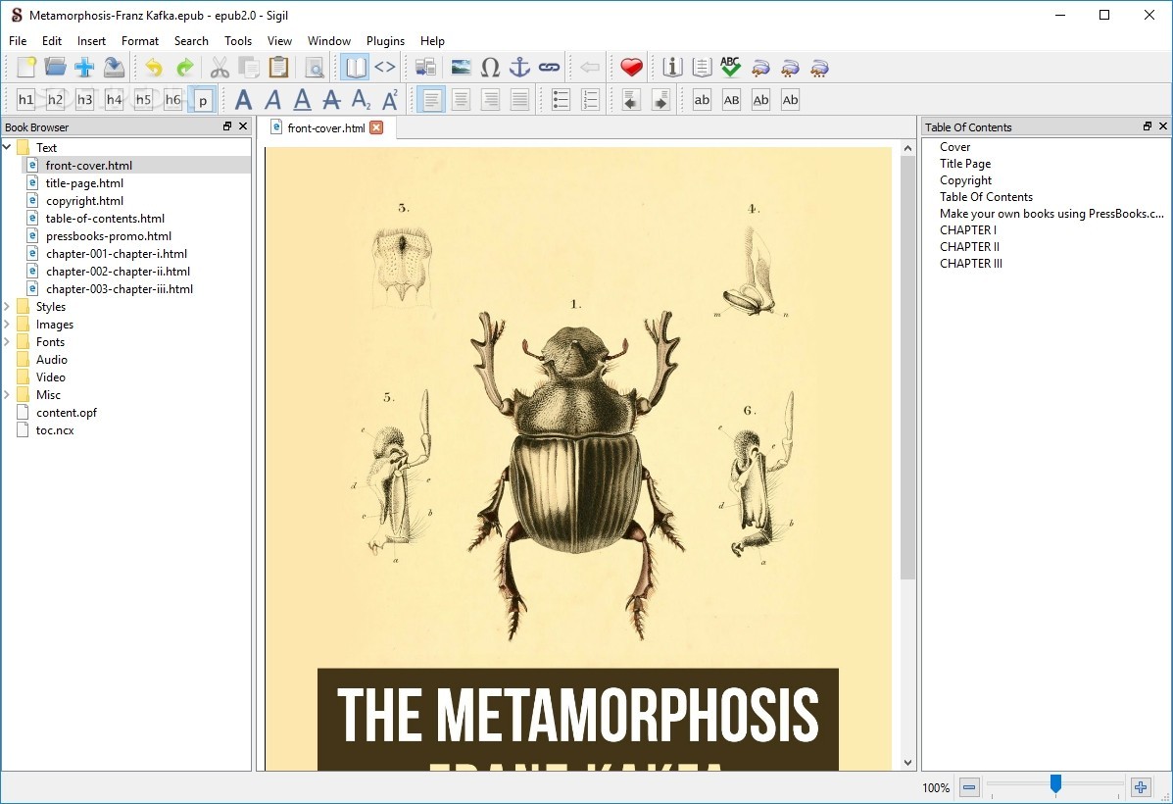Apply heading 2 style with h2

click(55, 100)
